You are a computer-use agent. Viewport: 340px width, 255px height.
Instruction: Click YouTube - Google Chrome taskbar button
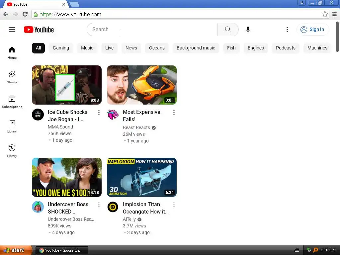[x=61, y=250]
